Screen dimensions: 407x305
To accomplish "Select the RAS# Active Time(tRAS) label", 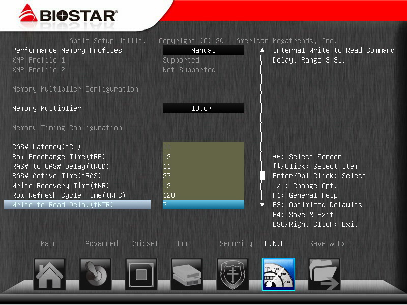I will point(56,176).
